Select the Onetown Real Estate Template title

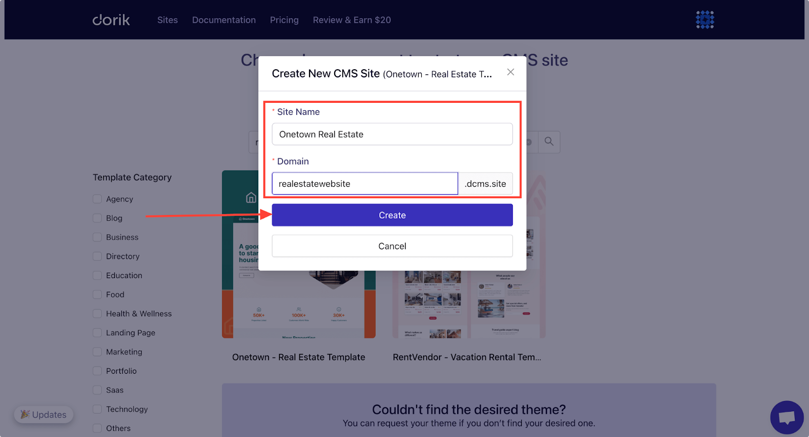[x=299, y=357]
